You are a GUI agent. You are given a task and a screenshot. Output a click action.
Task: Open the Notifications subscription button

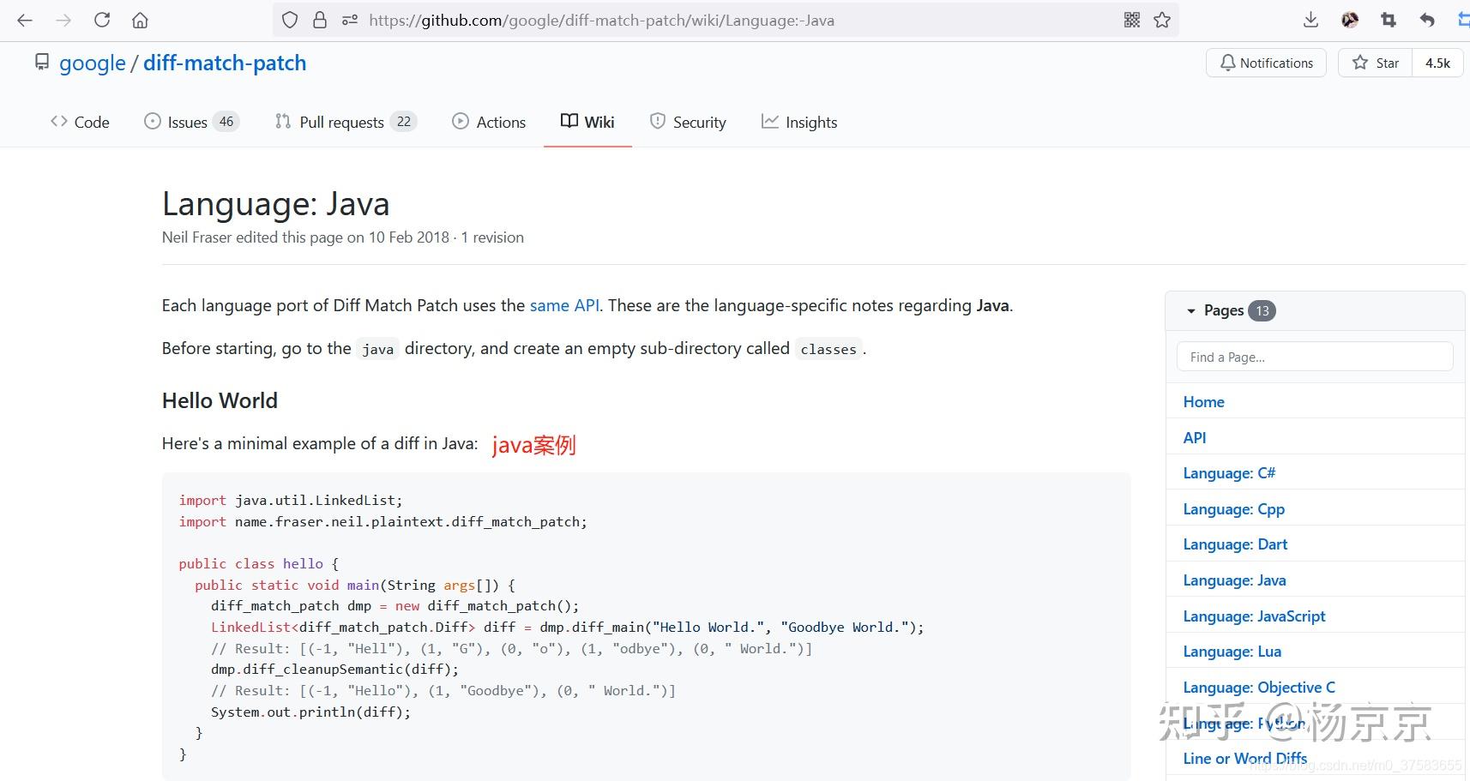pos(1266,63)
